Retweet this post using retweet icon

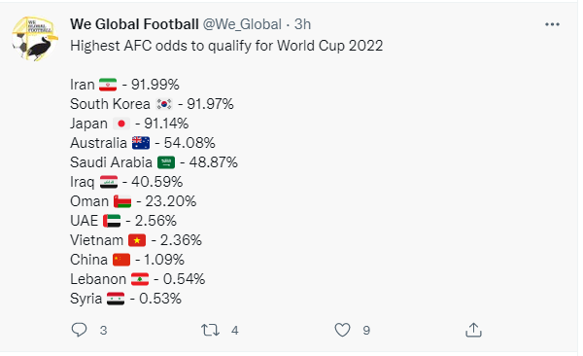(x=211, y=330)
